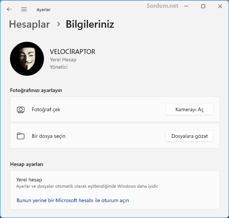Close the Ayarlar window
The width and height of the screenshot is (229, 218).
click(x=220, y=6)
